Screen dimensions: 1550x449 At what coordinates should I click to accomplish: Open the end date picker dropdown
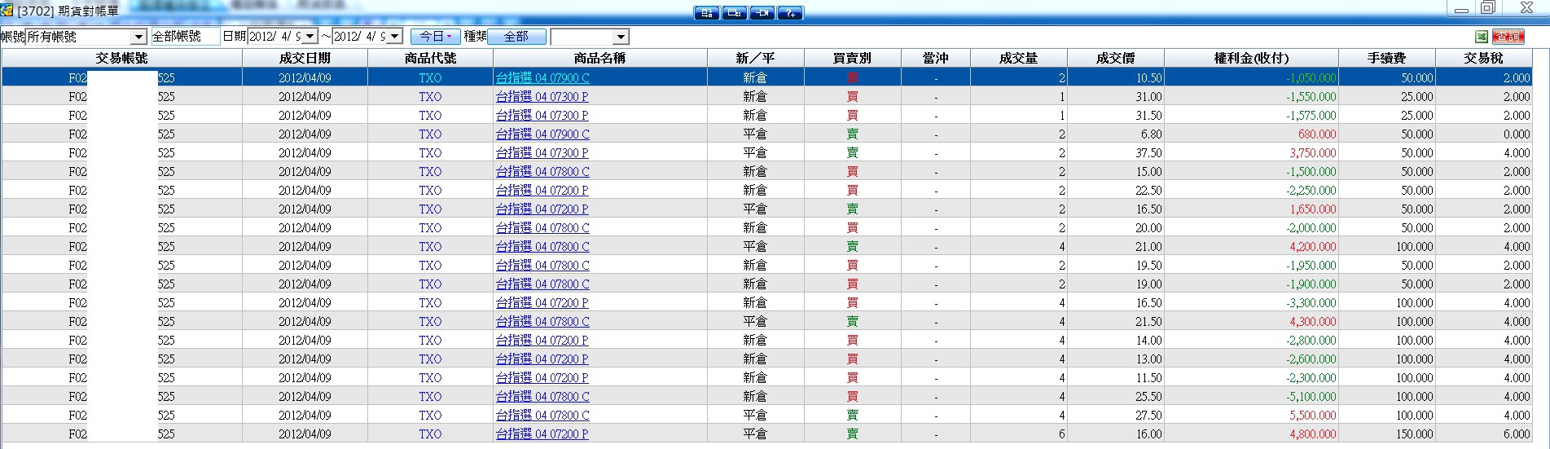395,37
